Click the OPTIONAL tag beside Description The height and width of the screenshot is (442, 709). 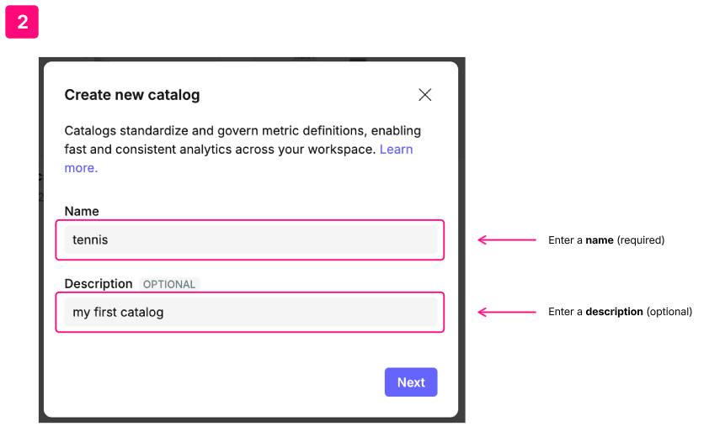point(169,285)
